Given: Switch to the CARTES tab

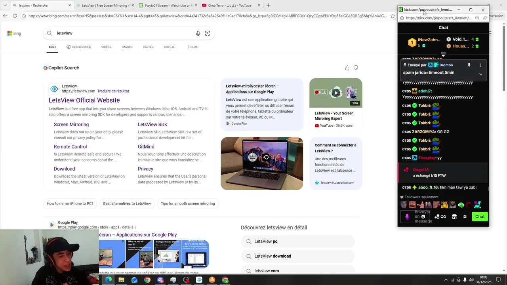Looking at the screenshot, I should click(148, 47).
